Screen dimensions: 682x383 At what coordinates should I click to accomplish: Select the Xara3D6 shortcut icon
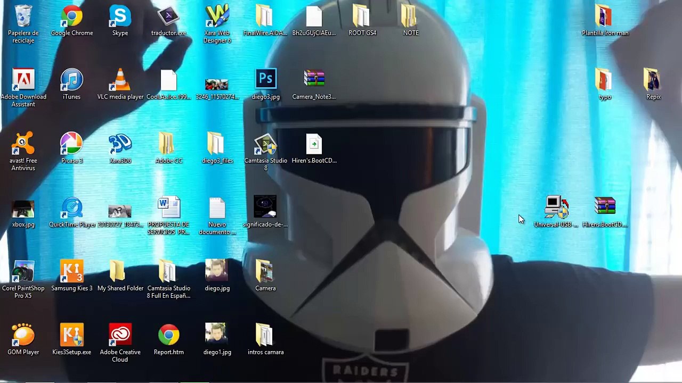(120, 144)
